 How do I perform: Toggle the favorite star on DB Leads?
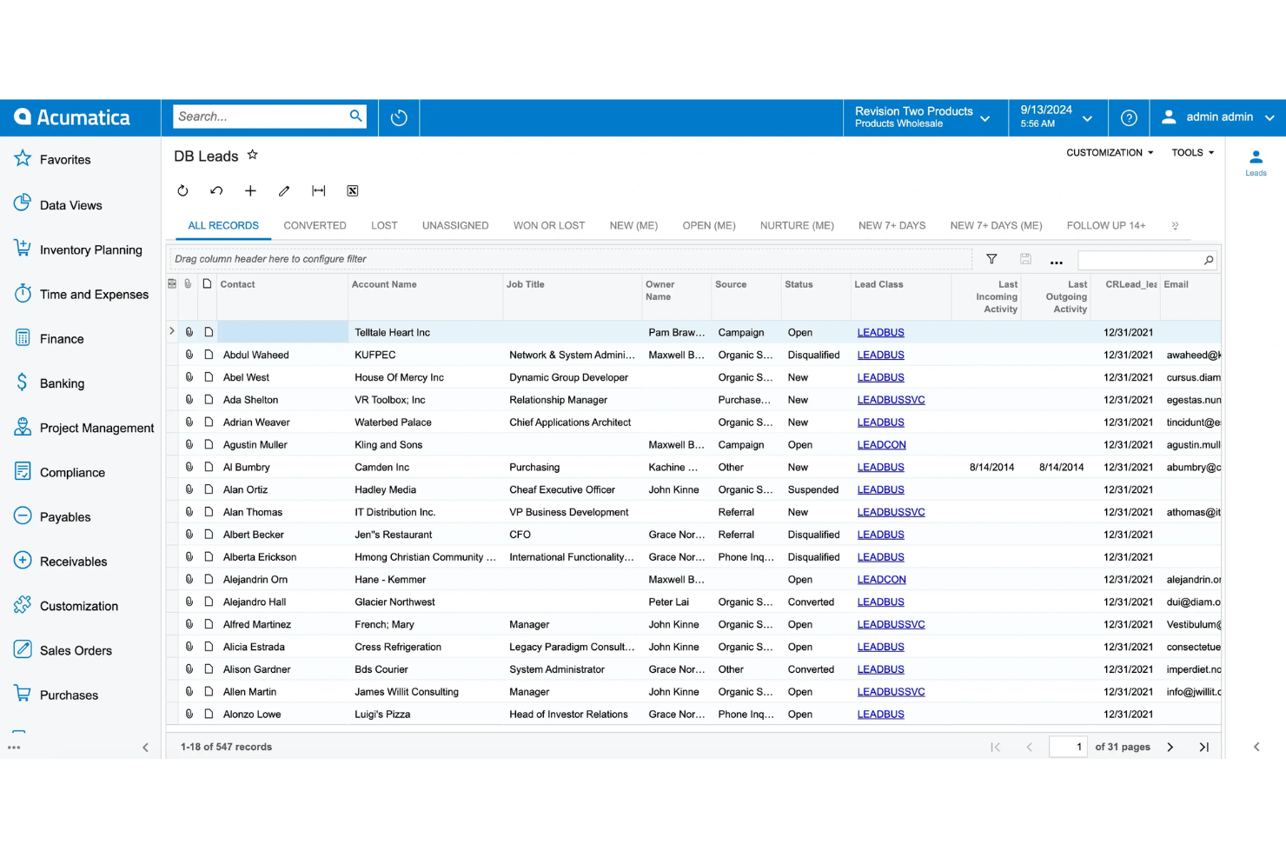point(252,154)
